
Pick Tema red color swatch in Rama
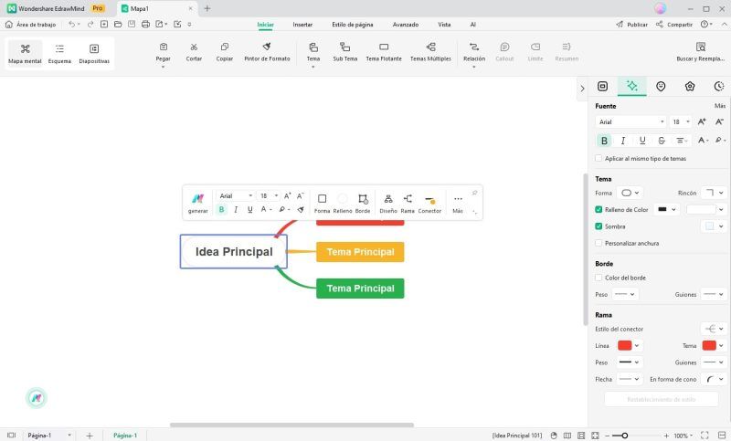click(709, 345)
